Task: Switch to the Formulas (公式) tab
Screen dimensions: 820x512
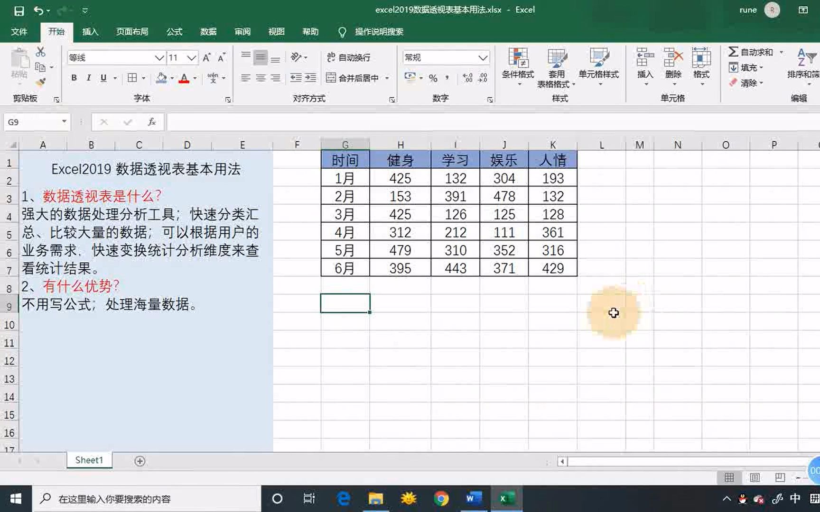Action: click(x=174, y=32)
